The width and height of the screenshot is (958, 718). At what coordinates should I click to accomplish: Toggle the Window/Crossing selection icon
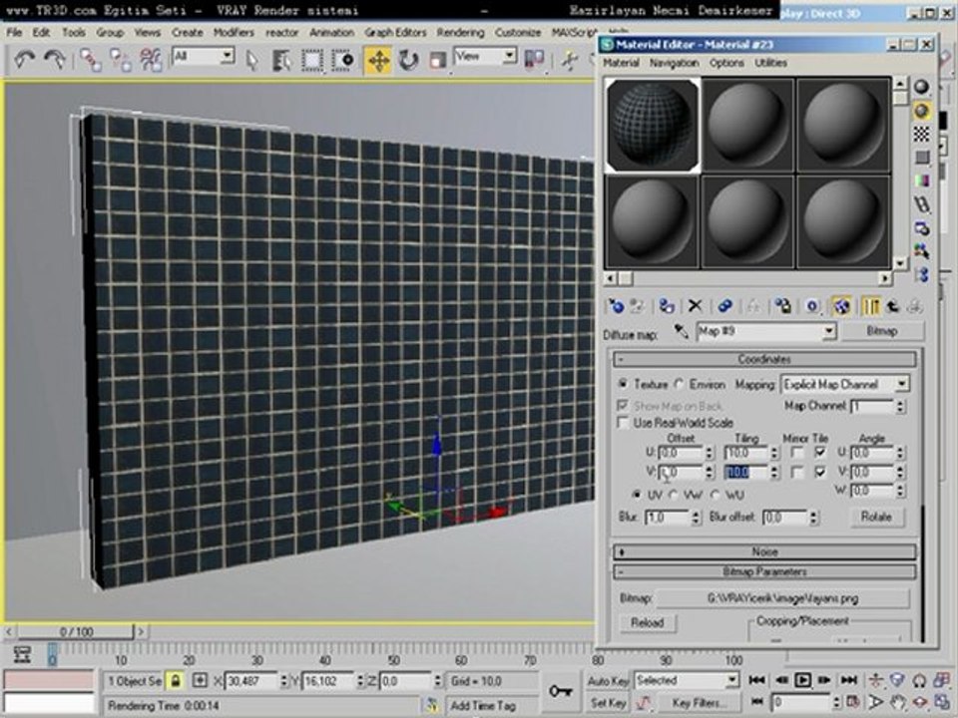(x=342, y=60)
